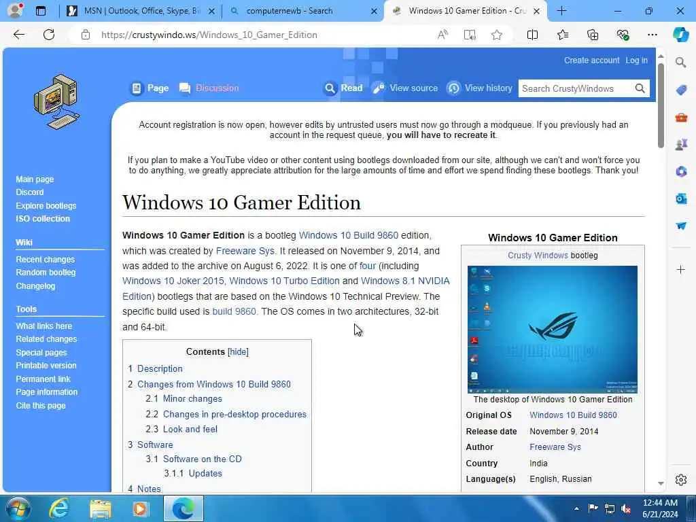Open the Edge profile avatar

coord(15,10)
